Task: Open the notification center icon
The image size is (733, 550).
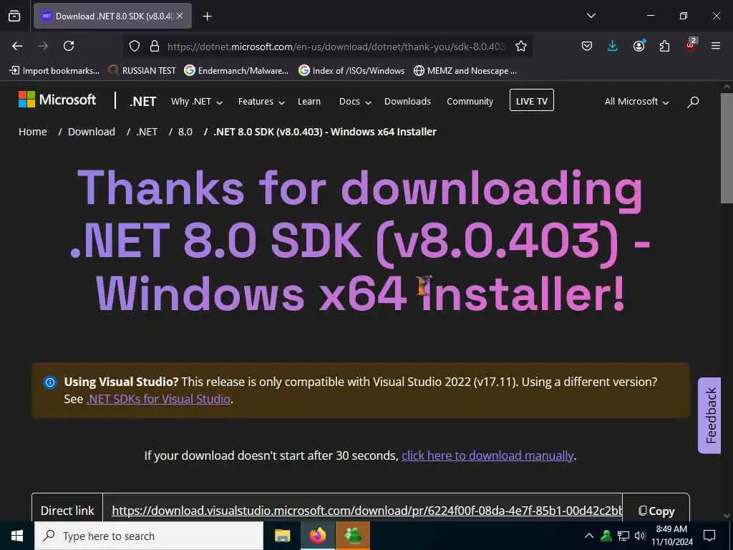Action: point(709,536)
